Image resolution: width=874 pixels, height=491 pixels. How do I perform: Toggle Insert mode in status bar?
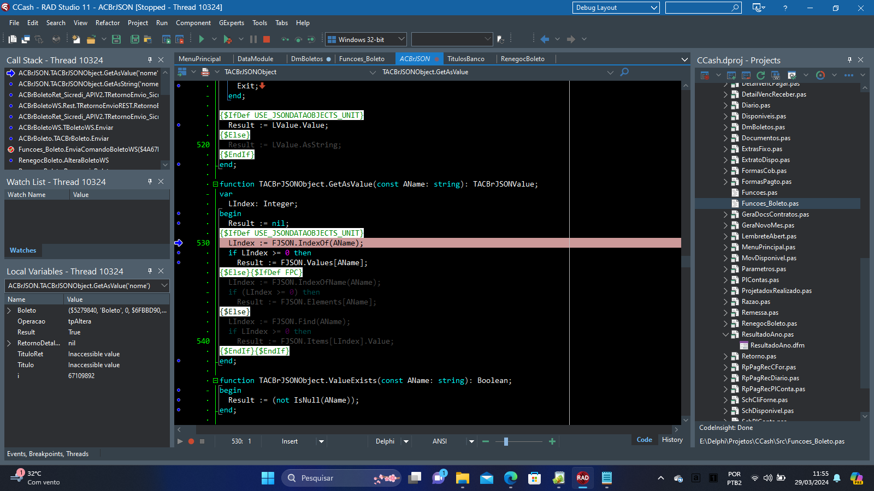pos(290,441)
